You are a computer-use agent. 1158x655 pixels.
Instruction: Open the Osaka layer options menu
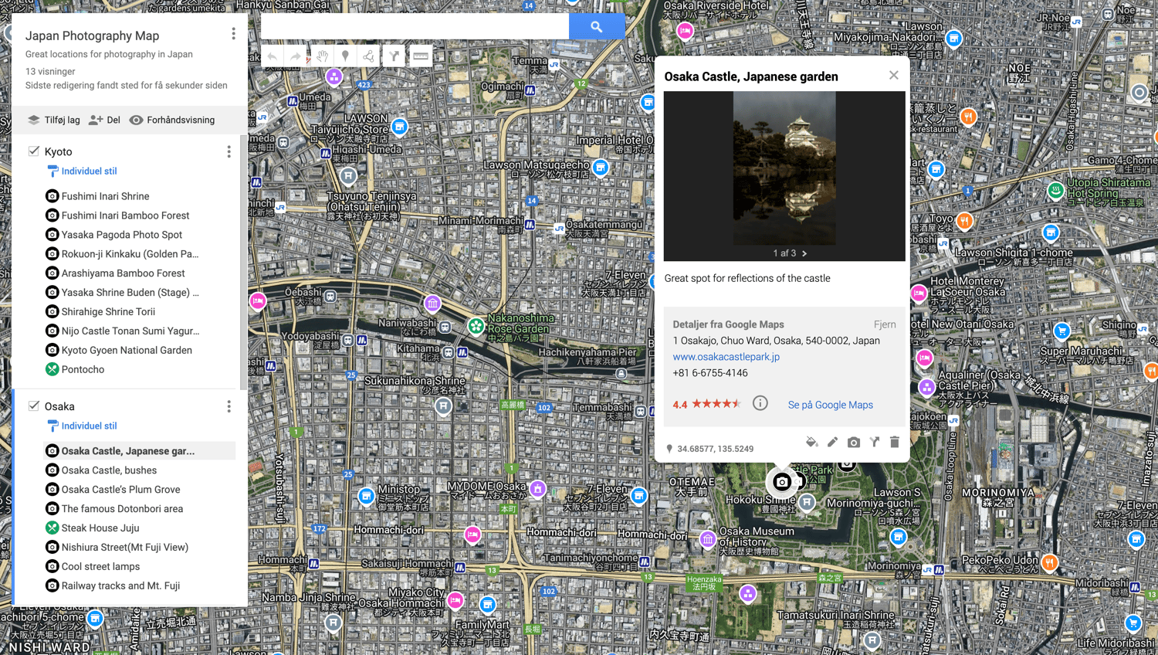[229, 406]
